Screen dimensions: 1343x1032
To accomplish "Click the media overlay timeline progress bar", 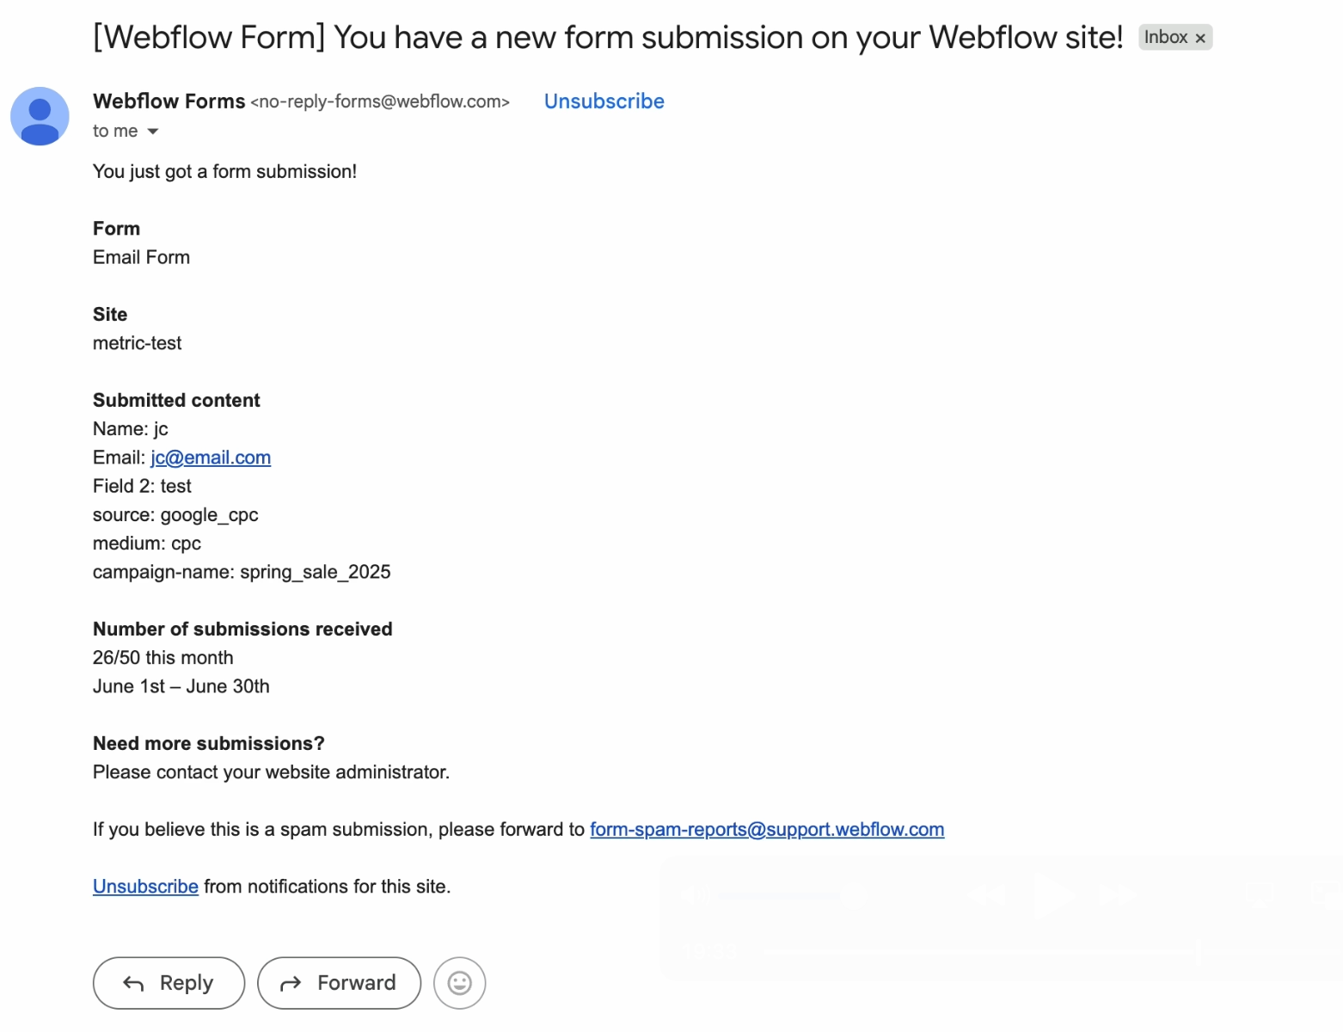I will pyautogui.click(x=980, y=951).
